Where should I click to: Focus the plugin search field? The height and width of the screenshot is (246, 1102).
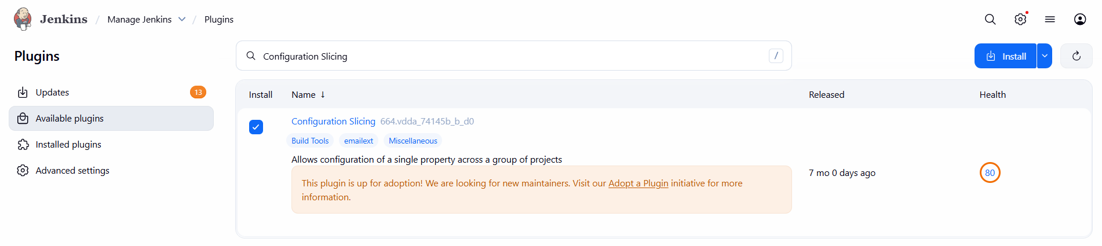510,56
